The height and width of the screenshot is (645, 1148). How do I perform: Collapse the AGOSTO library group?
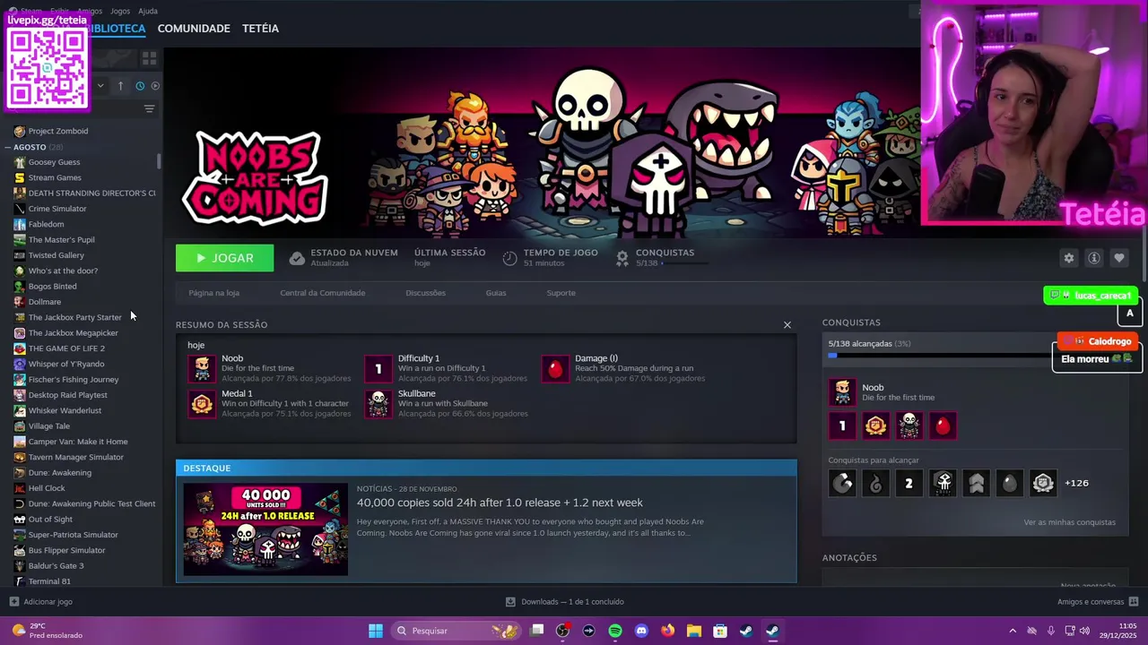(7, 147)
